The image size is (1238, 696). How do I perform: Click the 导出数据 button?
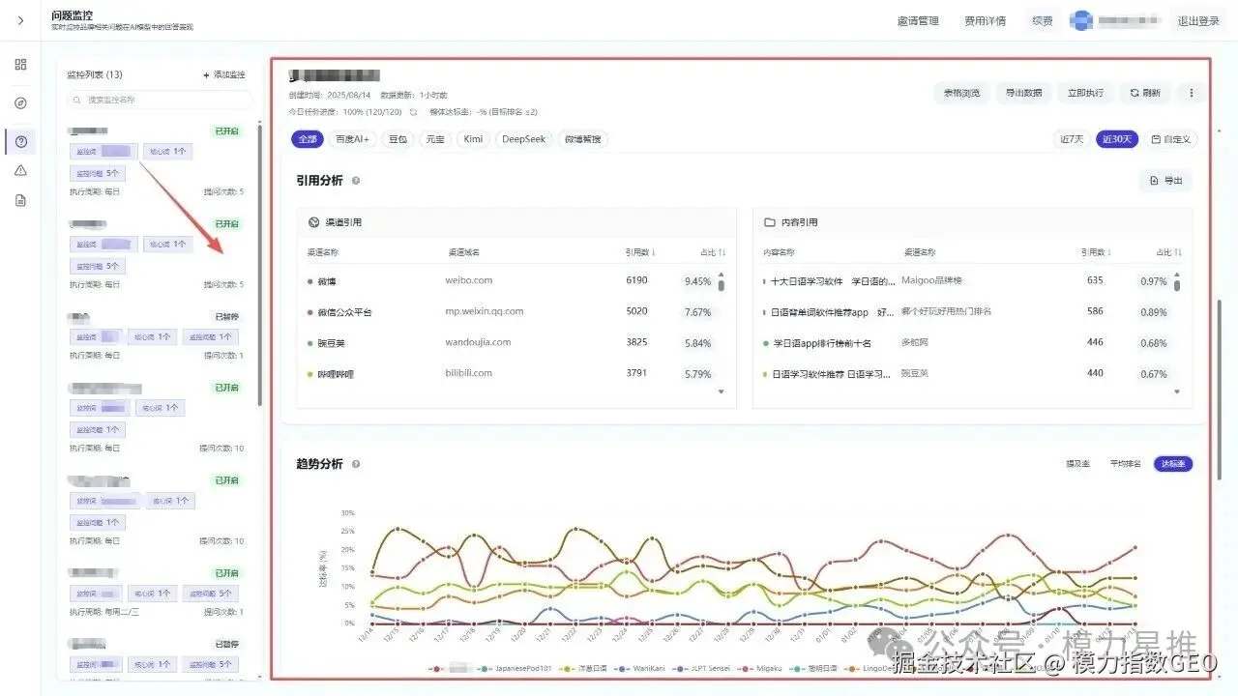pos(1023,93)
